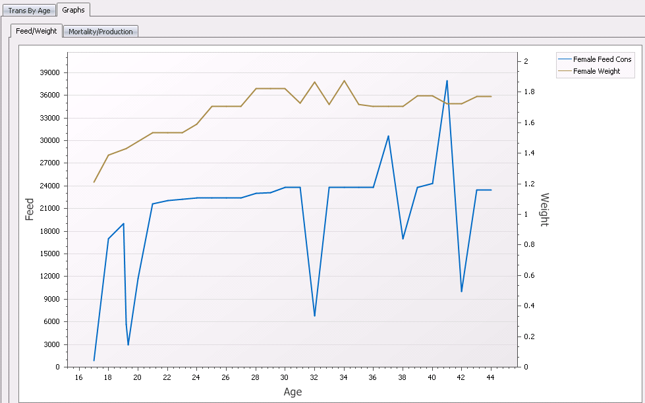Select the Feed/Weight graph tab
This screenshot has width=645, height=403.
click(36, 31)
